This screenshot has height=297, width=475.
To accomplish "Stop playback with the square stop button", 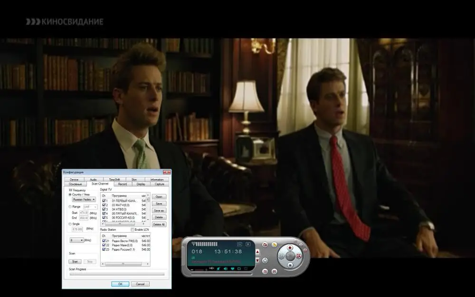I will click(x=290, y=265).
